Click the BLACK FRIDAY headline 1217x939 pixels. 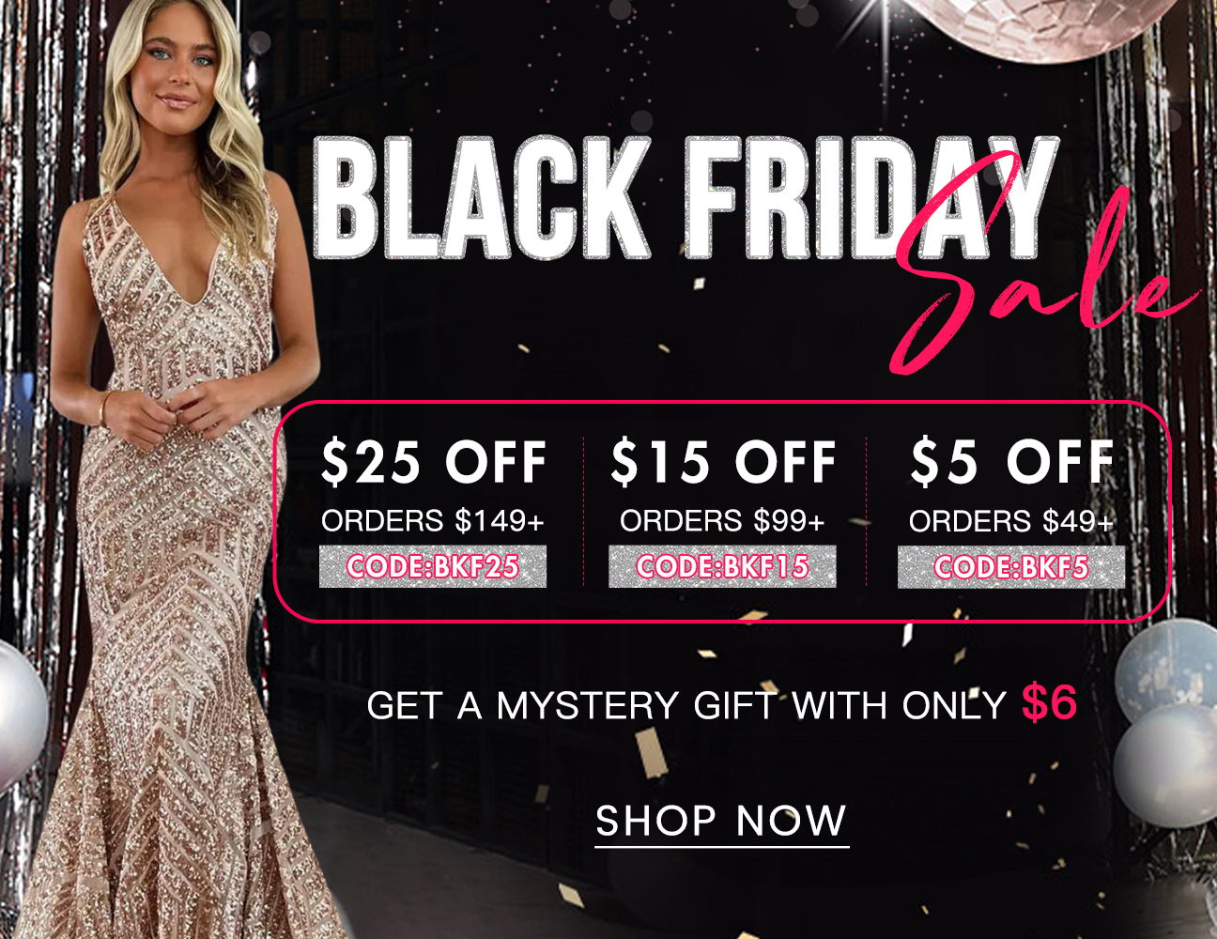(x=686, y=197)
